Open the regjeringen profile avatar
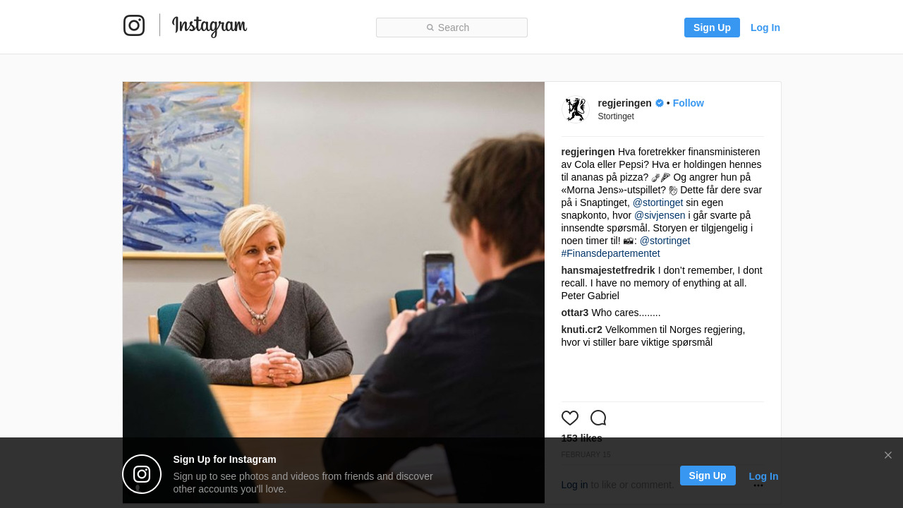The width and height of the screenshot is (903, 508). click(576, 109)
